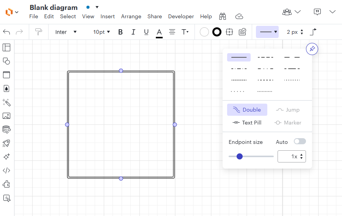
Task: Open the lightning cursor sidebar icon
Action: click(6, 198)
